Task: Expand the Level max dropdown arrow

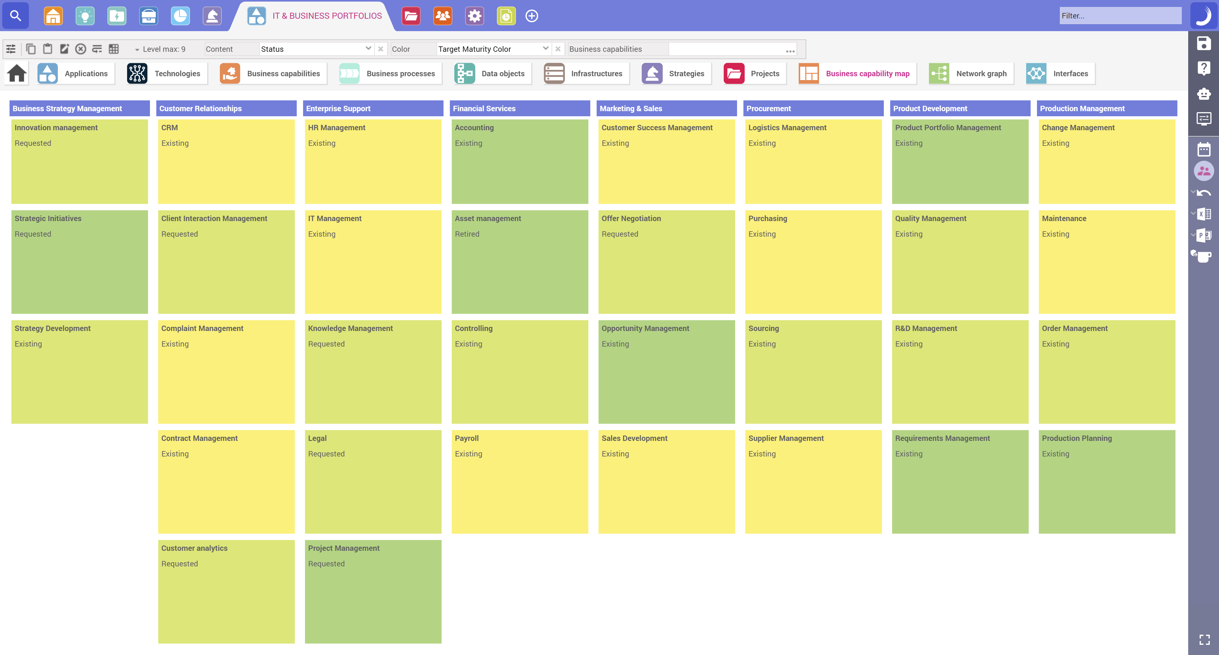Action: click(138, 49)
